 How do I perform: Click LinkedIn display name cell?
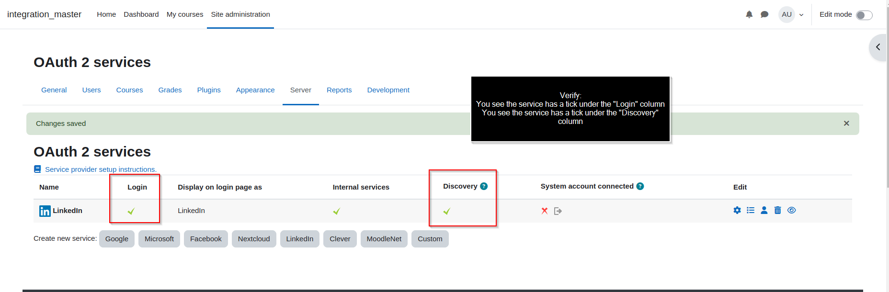[191, 211]
